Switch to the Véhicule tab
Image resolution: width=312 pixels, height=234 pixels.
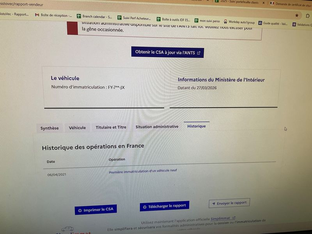pyautogui.click(x=77, y=128)
